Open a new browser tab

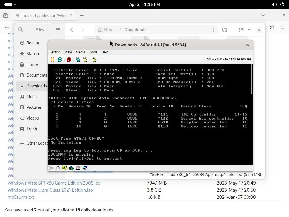click(x=82, y=16)
